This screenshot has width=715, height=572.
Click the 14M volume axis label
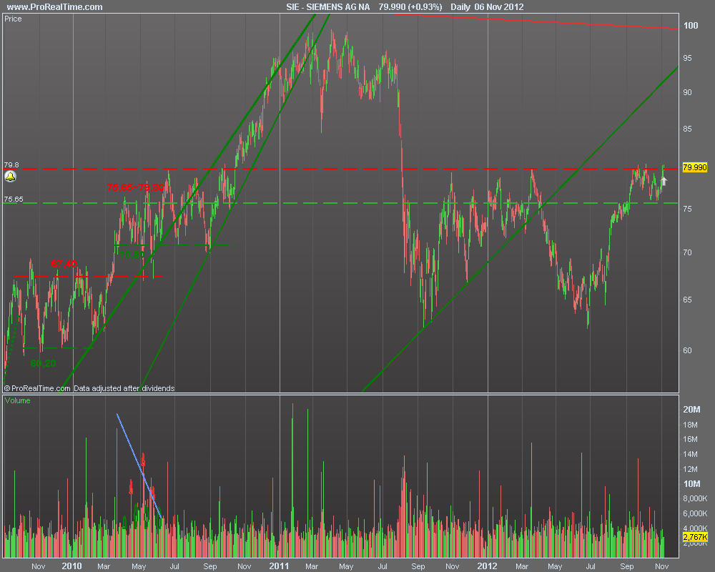(690, 454)
